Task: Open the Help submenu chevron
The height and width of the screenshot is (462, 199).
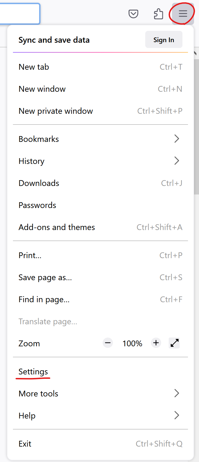Action: click(177, 415)
